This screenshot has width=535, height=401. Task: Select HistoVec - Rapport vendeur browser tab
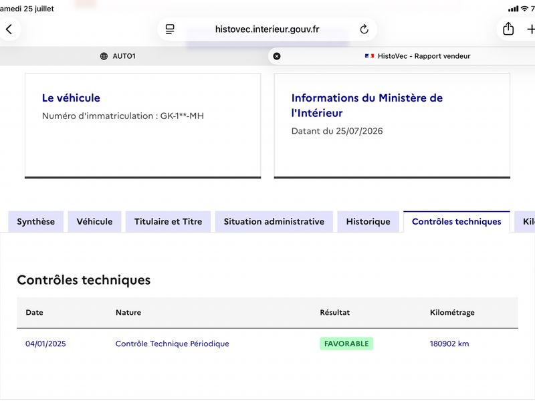[x=402, y=56]
